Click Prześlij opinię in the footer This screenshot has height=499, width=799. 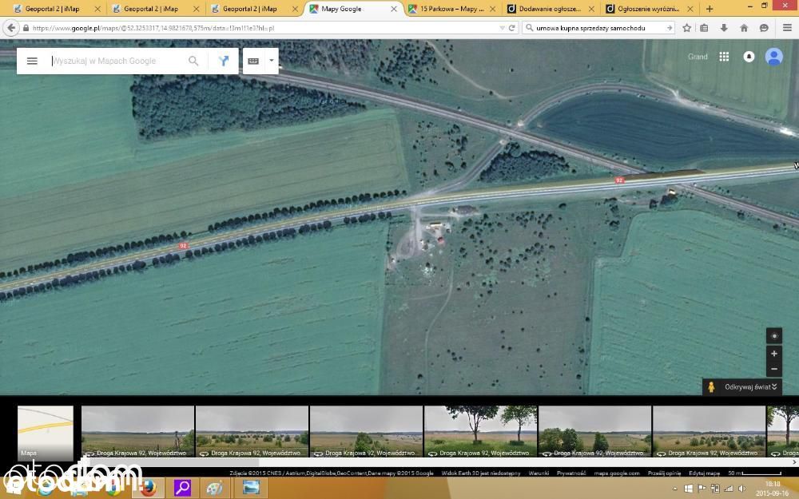665,473
